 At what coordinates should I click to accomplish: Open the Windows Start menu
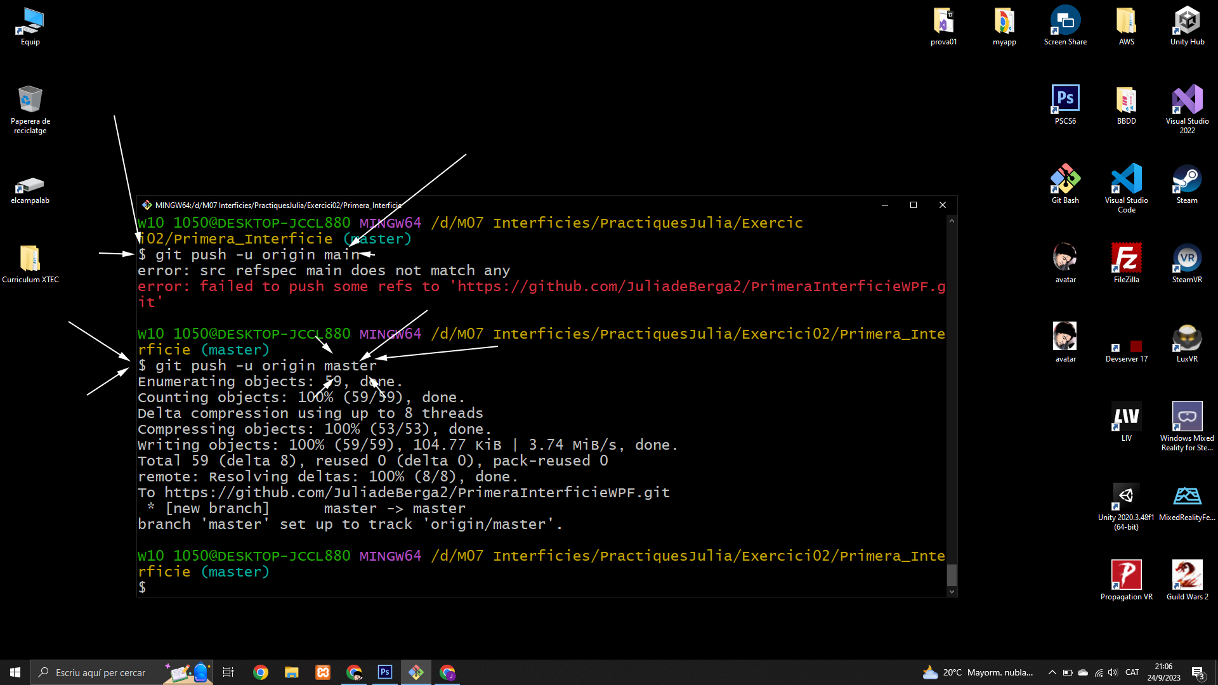click(15, 672)
